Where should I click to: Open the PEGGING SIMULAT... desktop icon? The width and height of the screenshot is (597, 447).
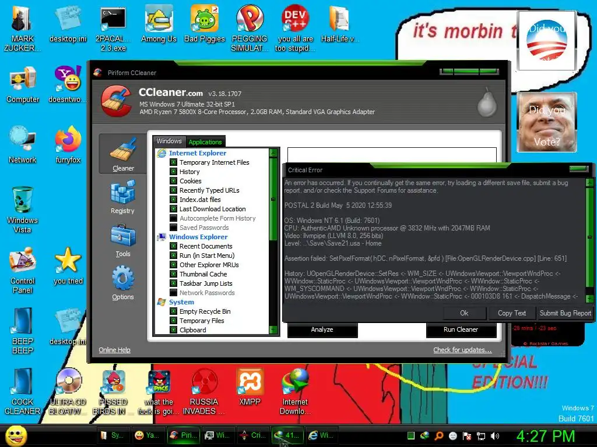pos(250,28)
